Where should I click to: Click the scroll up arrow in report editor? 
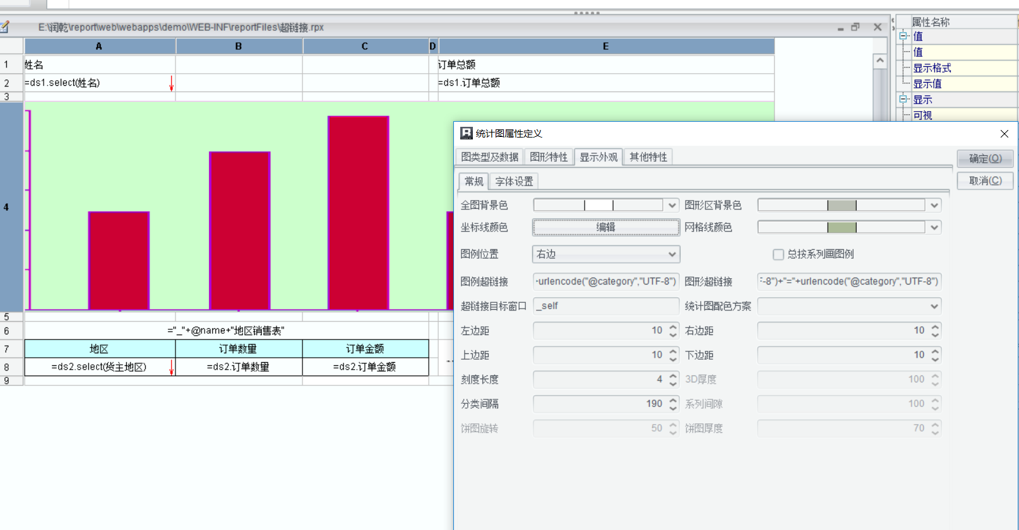(879, 61)
